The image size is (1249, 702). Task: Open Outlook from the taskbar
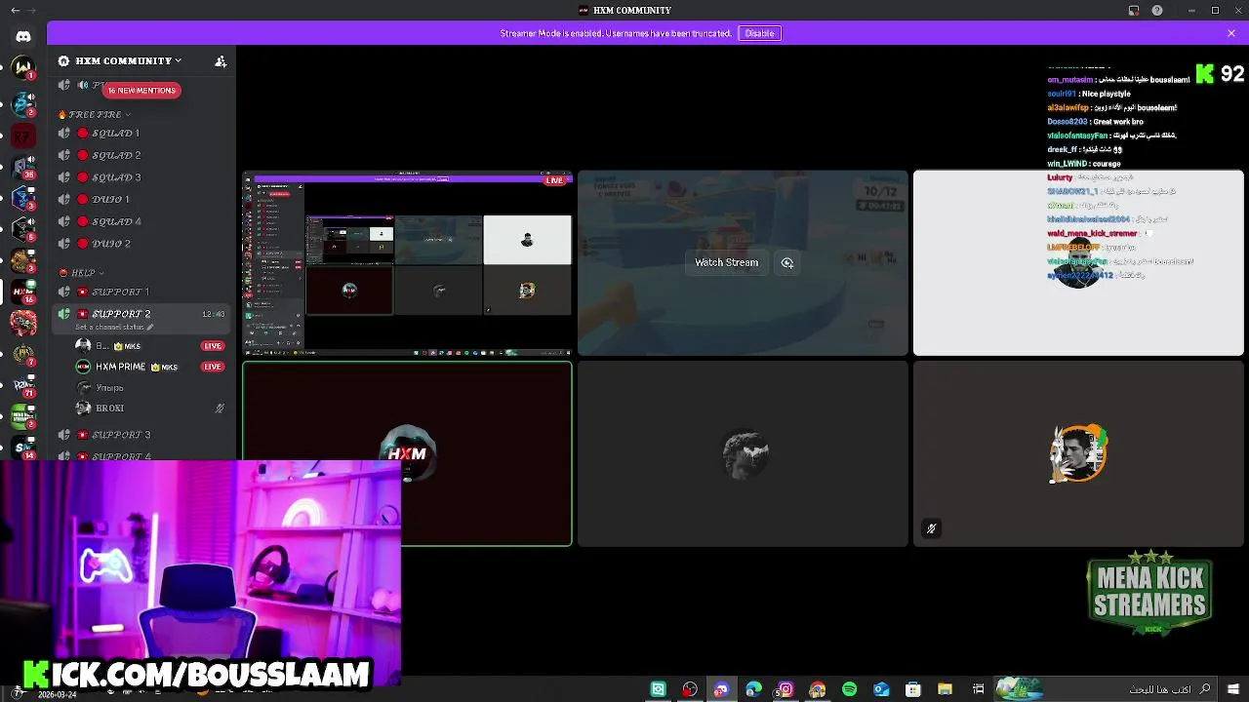tap(881, 689)
